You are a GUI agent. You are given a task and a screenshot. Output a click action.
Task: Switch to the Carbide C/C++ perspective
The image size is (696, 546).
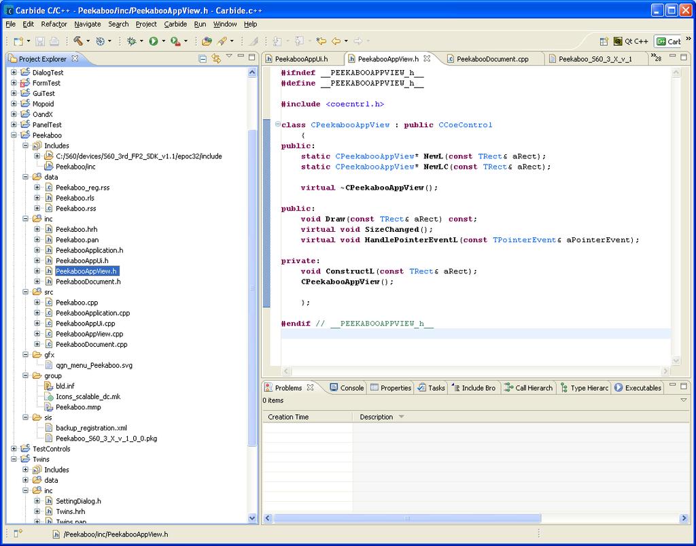click(669, 41)
